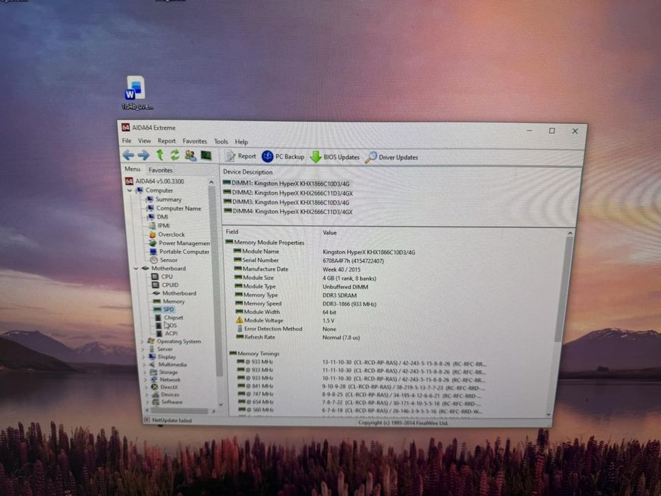The image size is (661, 496).
Task: Select SPD in the tree
Action: (164, 309)
